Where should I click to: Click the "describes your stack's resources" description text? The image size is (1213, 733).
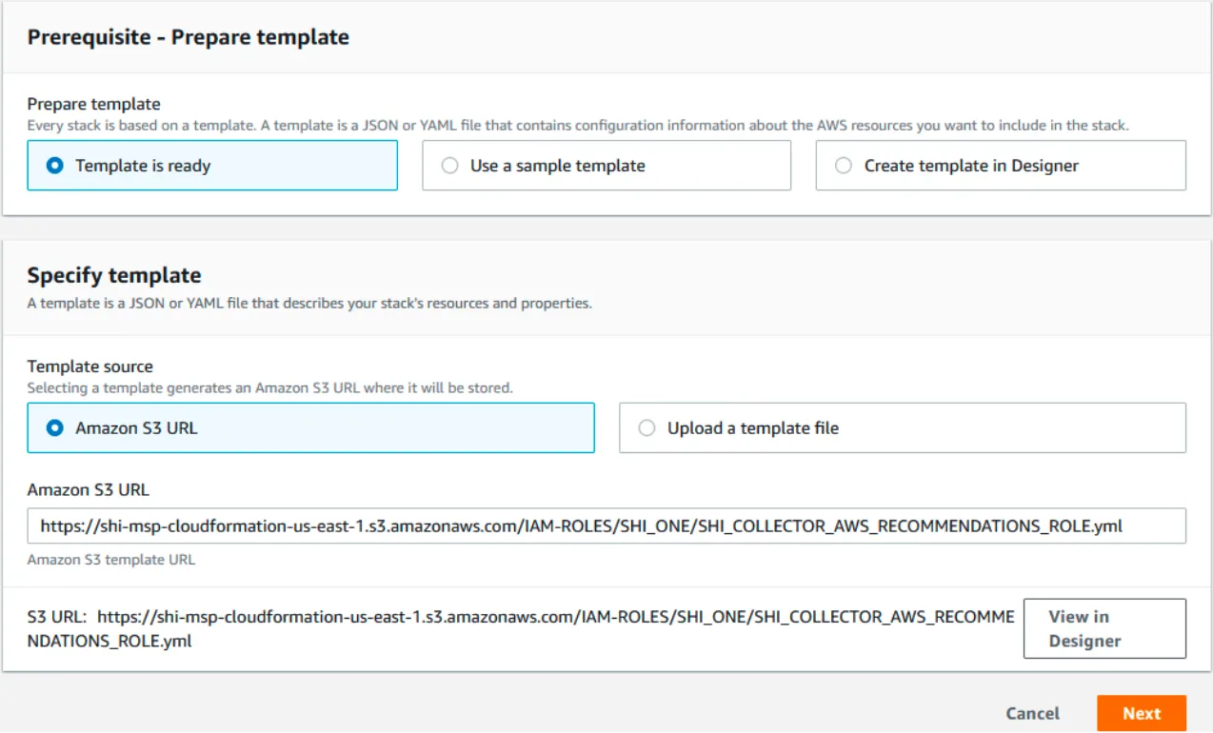(309, 304)
